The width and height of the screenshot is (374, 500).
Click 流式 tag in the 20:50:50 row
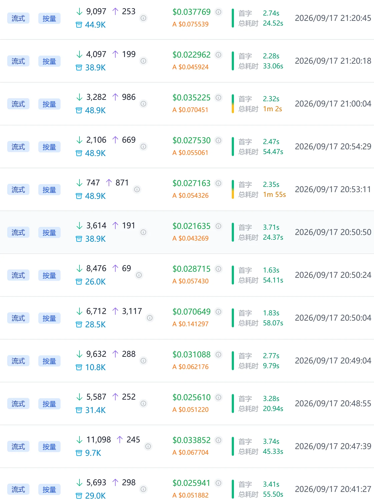pyautogui.click(x=18, y=232)
